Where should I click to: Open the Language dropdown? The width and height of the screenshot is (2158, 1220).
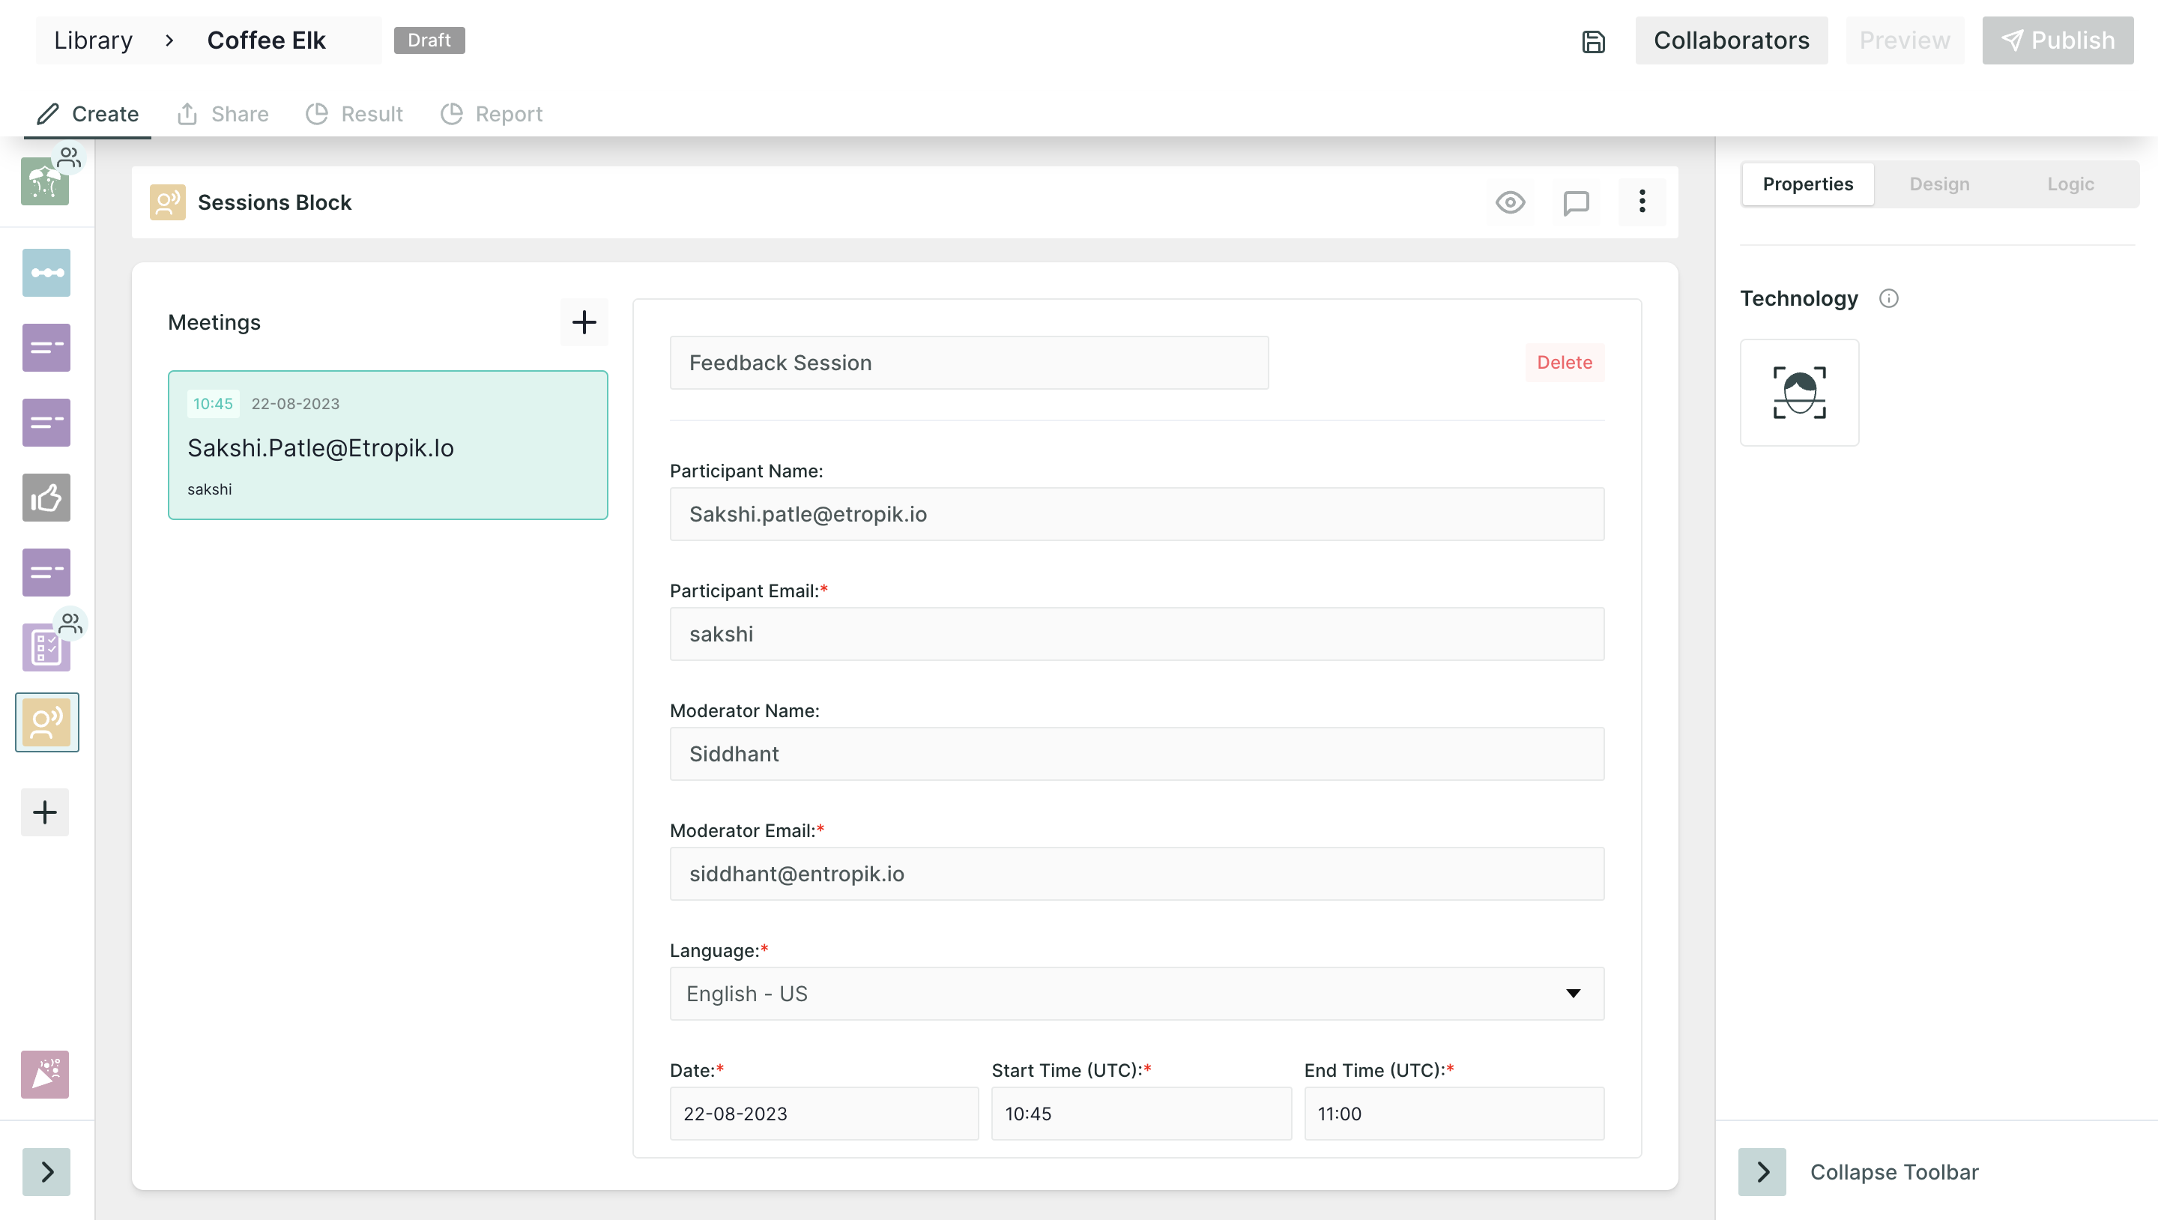click(x=1136, y=994)
